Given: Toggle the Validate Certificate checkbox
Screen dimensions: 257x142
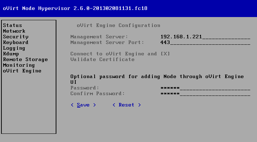Looking at the screenshot, I should pos(165,54).
